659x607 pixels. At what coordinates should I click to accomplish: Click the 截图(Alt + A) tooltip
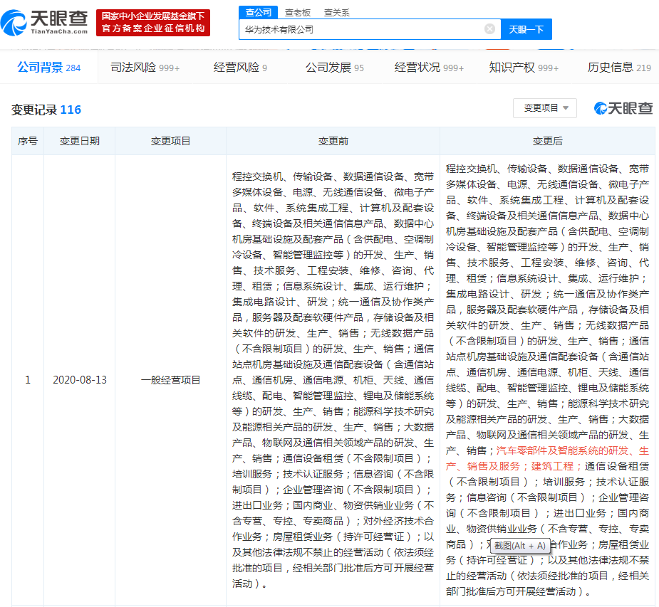click(520, 545)
